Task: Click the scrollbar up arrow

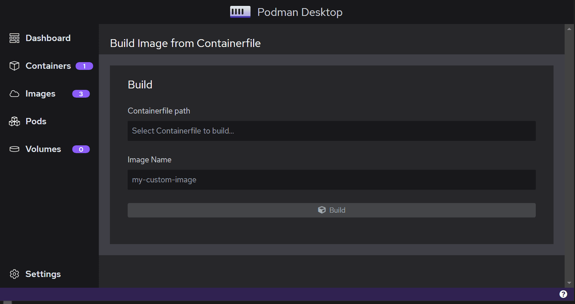Action: click(569, 28)
